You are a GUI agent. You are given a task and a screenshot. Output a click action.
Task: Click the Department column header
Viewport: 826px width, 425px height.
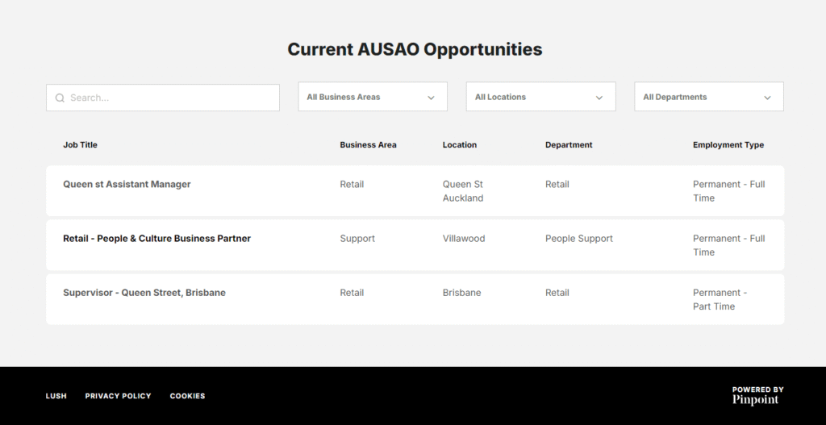(x=569, y=145)
